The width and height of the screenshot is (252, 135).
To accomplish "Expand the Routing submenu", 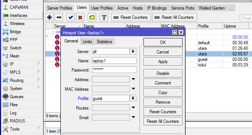I will click(39, 80).
